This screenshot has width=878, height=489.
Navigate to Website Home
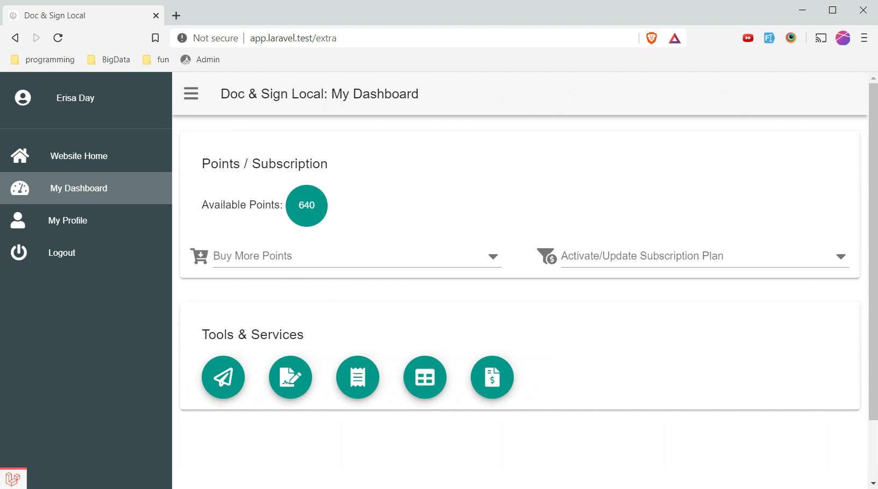[86, 156]
